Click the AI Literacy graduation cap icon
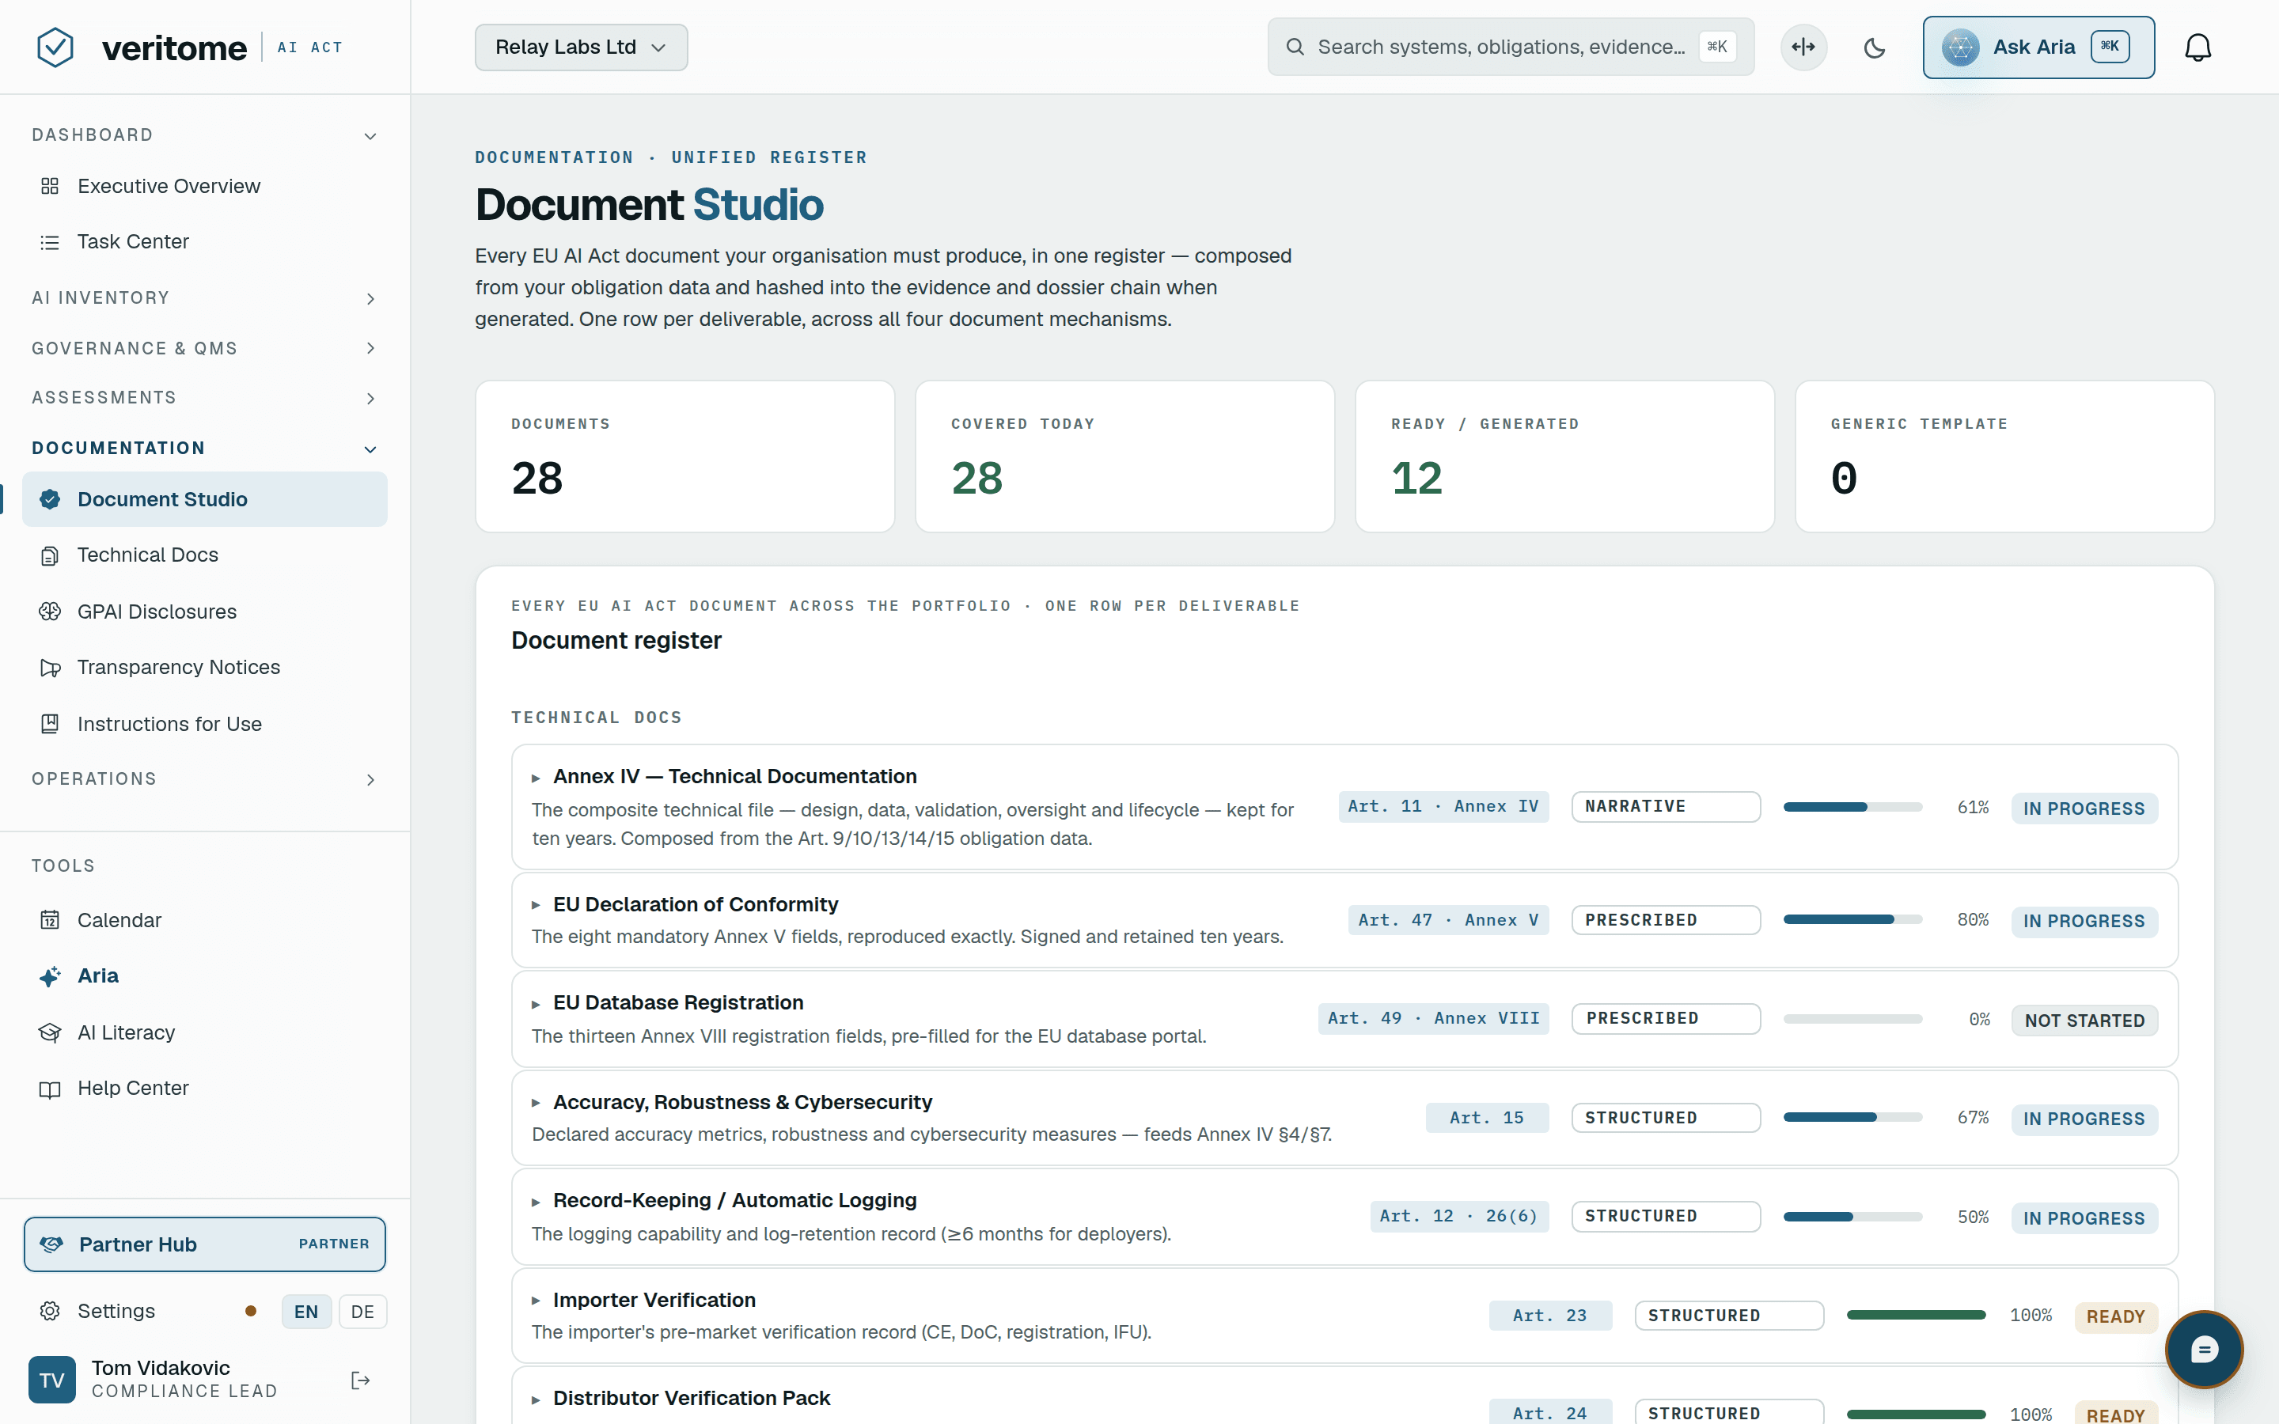 point(50,1032)
